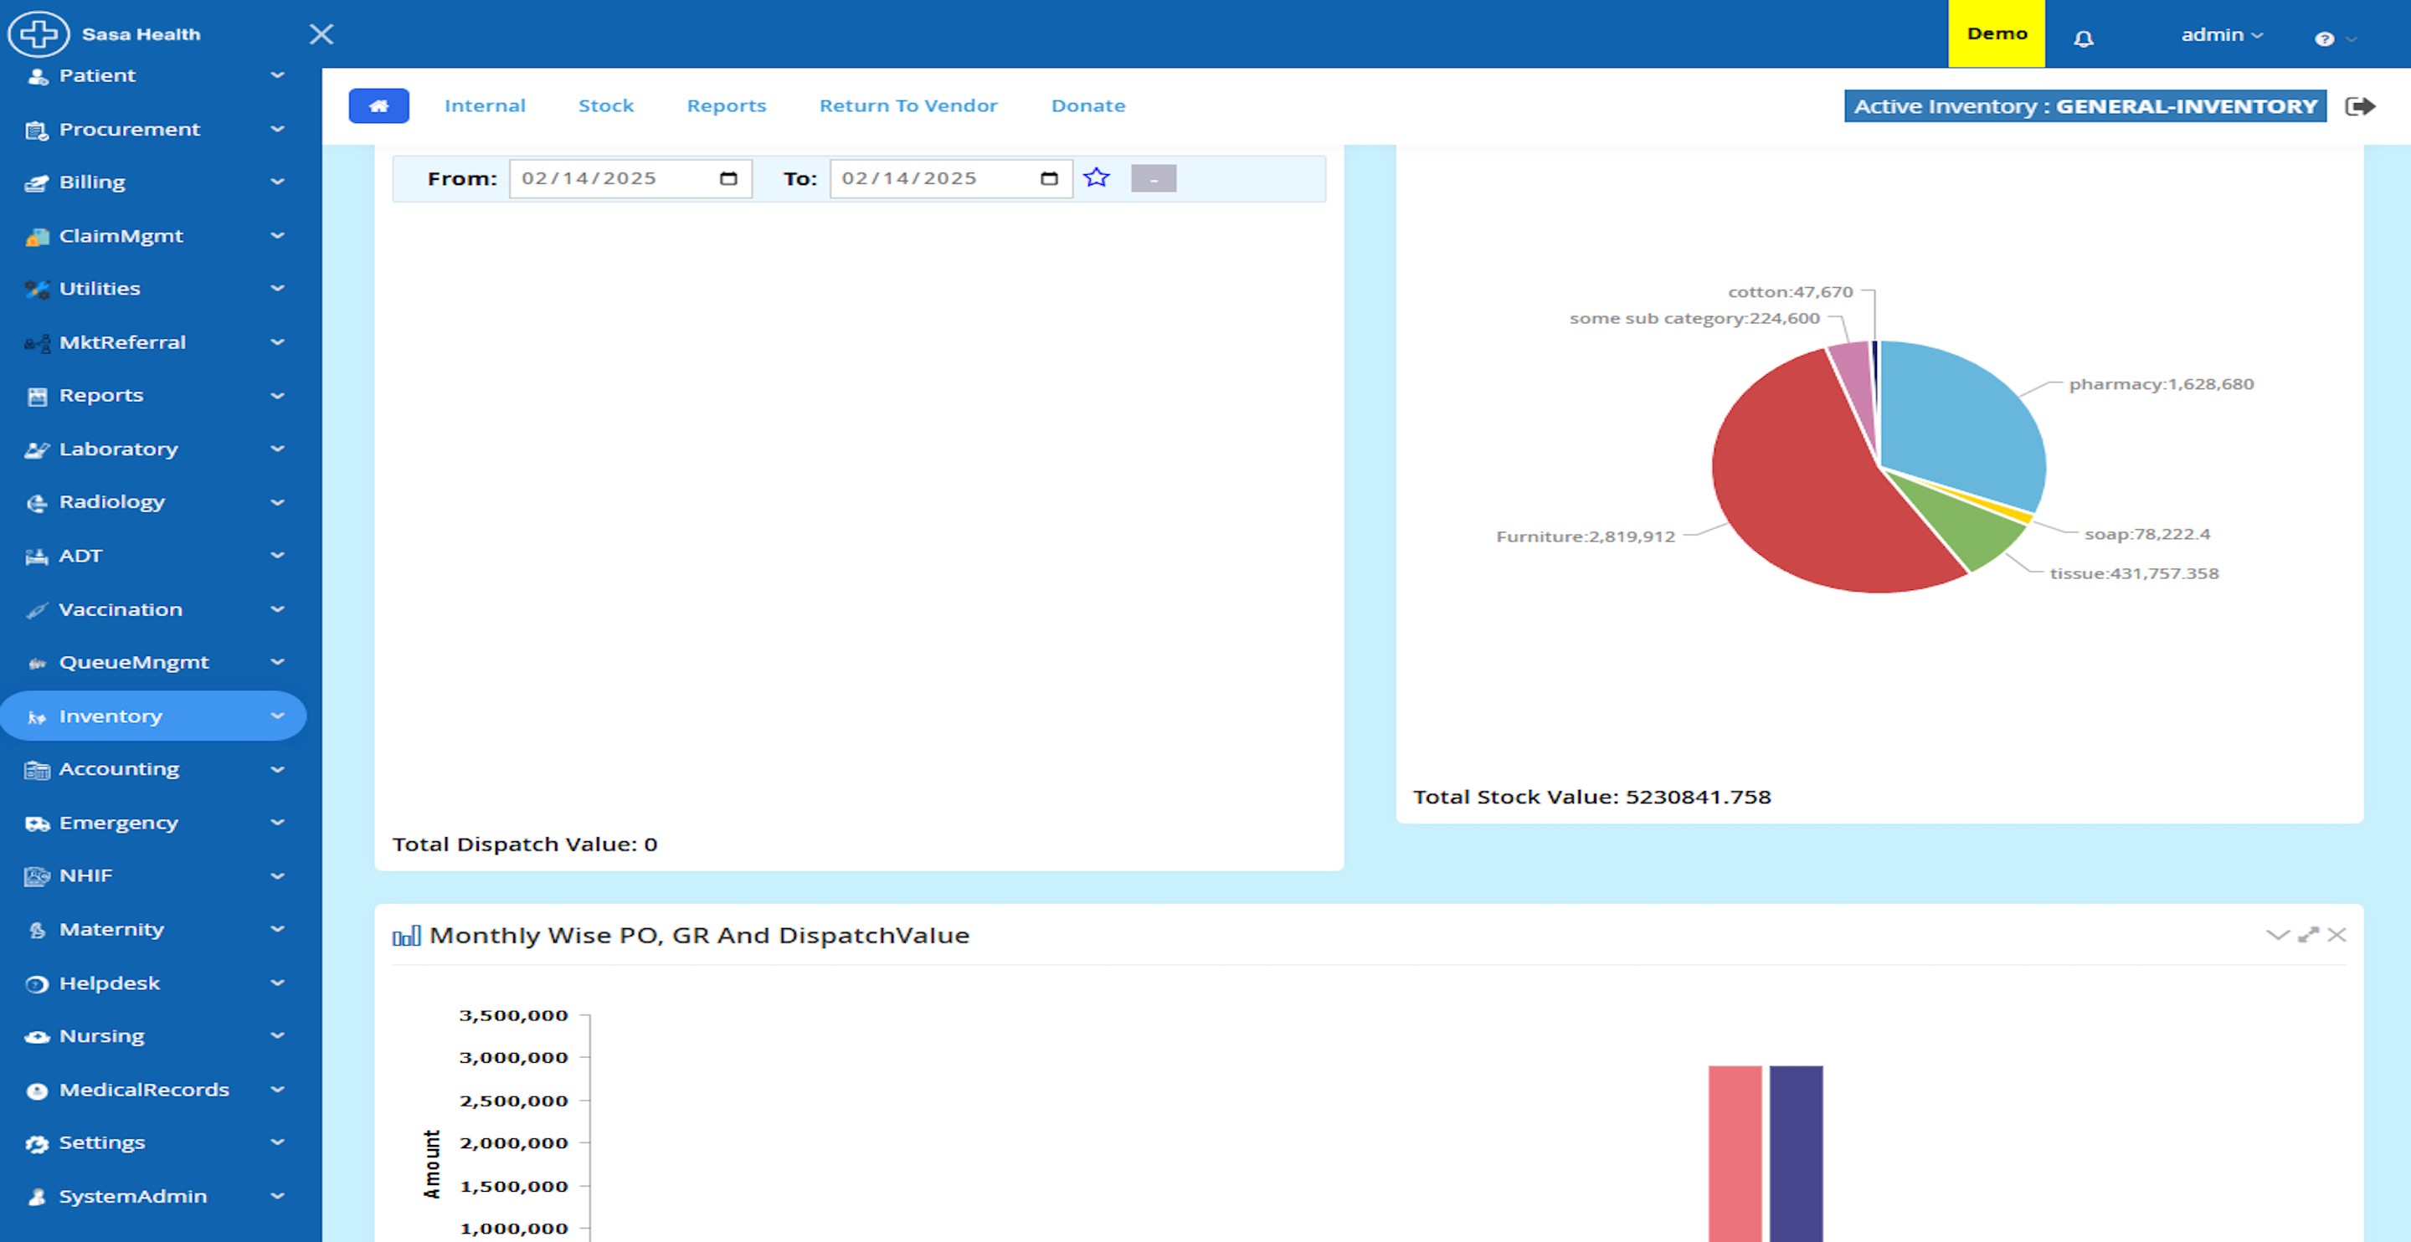
Task: Open the Internal tab
Action: tap(485, 105)
